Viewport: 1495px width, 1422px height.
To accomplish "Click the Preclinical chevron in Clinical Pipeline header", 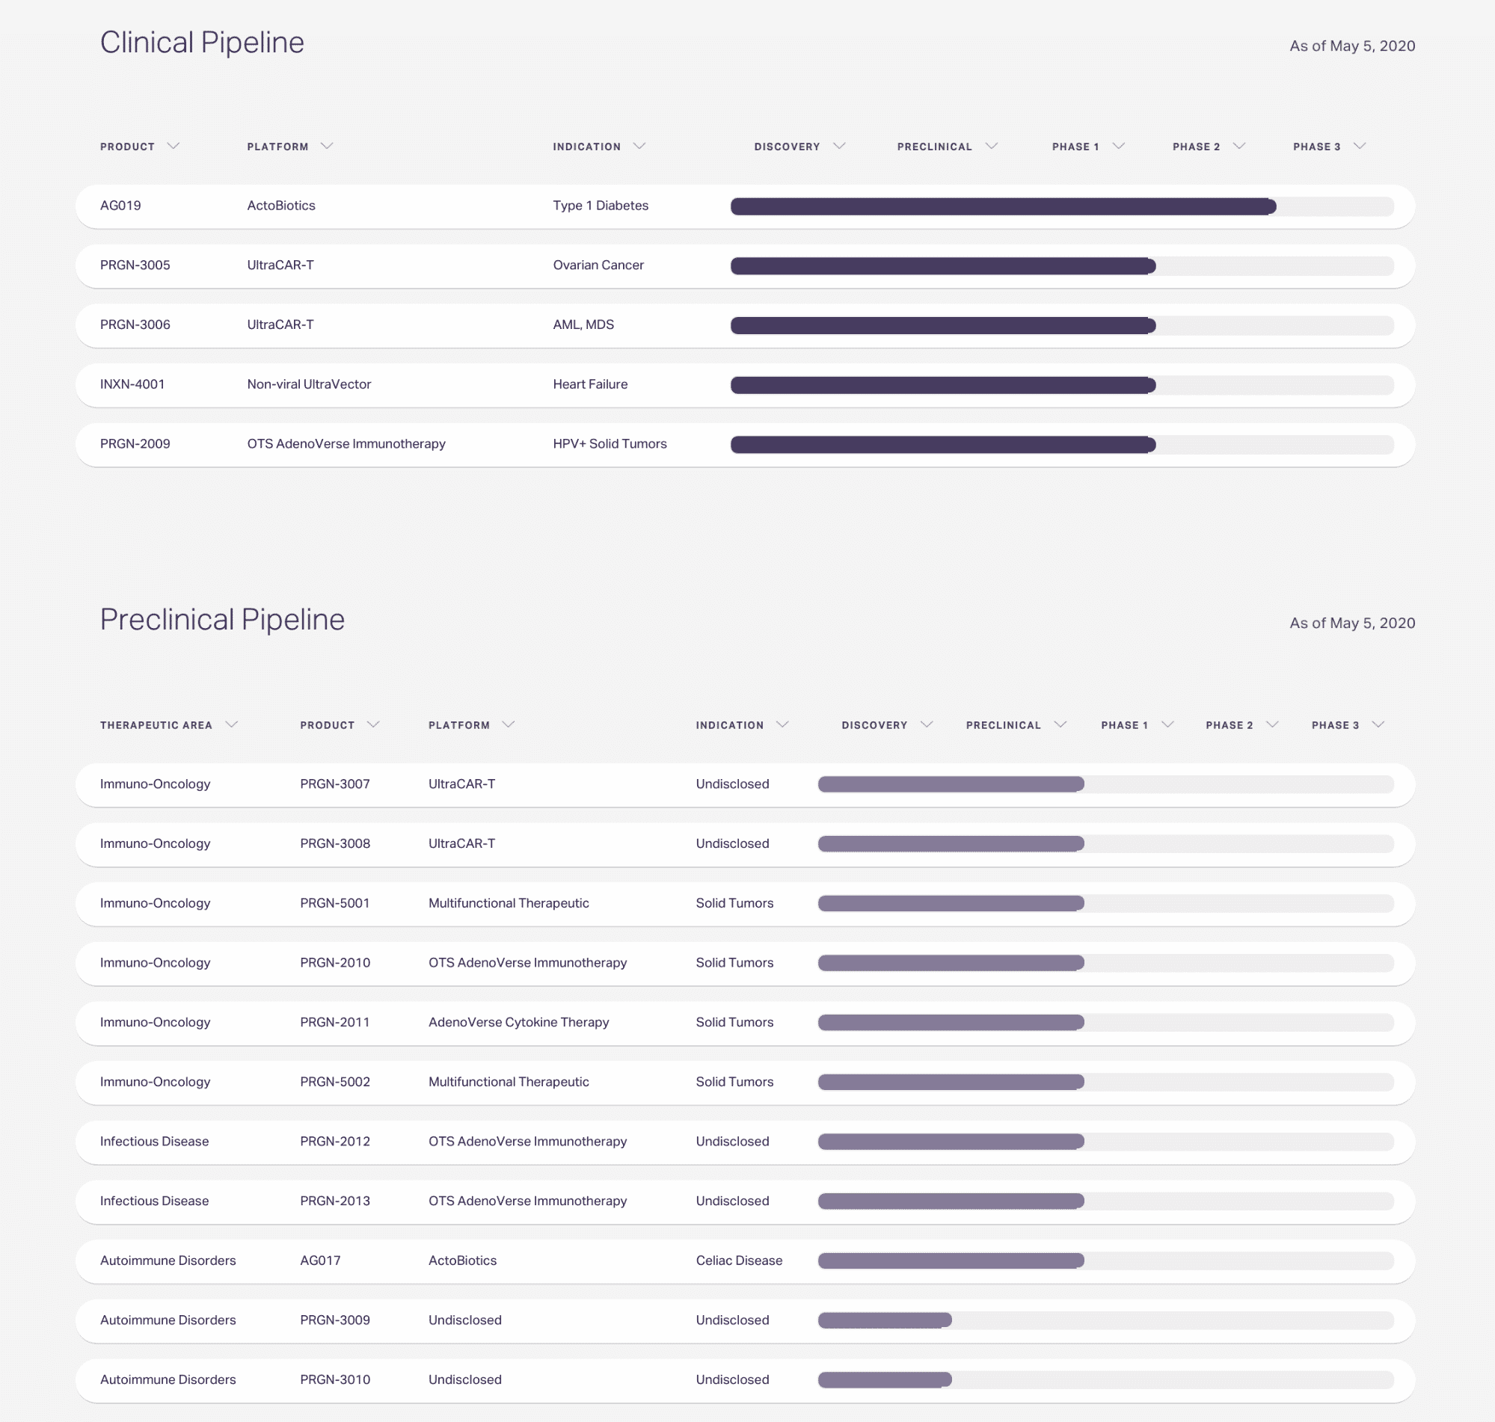I will pos(992,147).
